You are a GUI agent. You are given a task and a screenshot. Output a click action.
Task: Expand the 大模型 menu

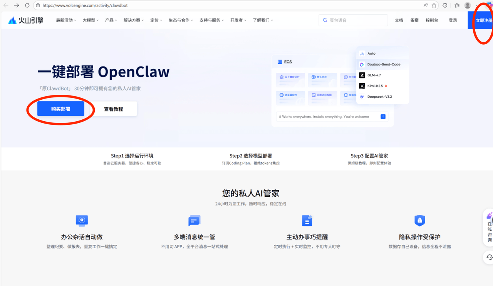coord(91,20)
